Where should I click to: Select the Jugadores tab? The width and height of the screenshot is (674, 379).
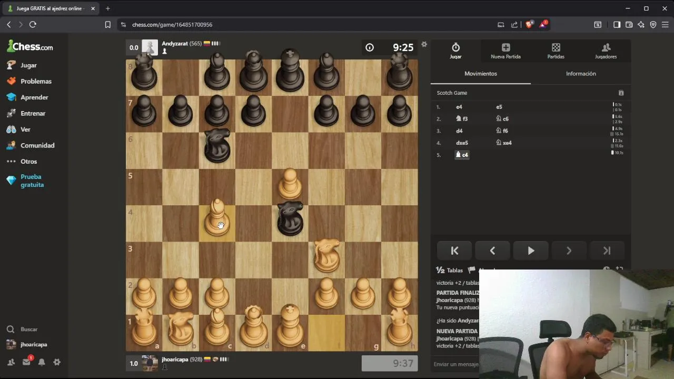point(606,51)
